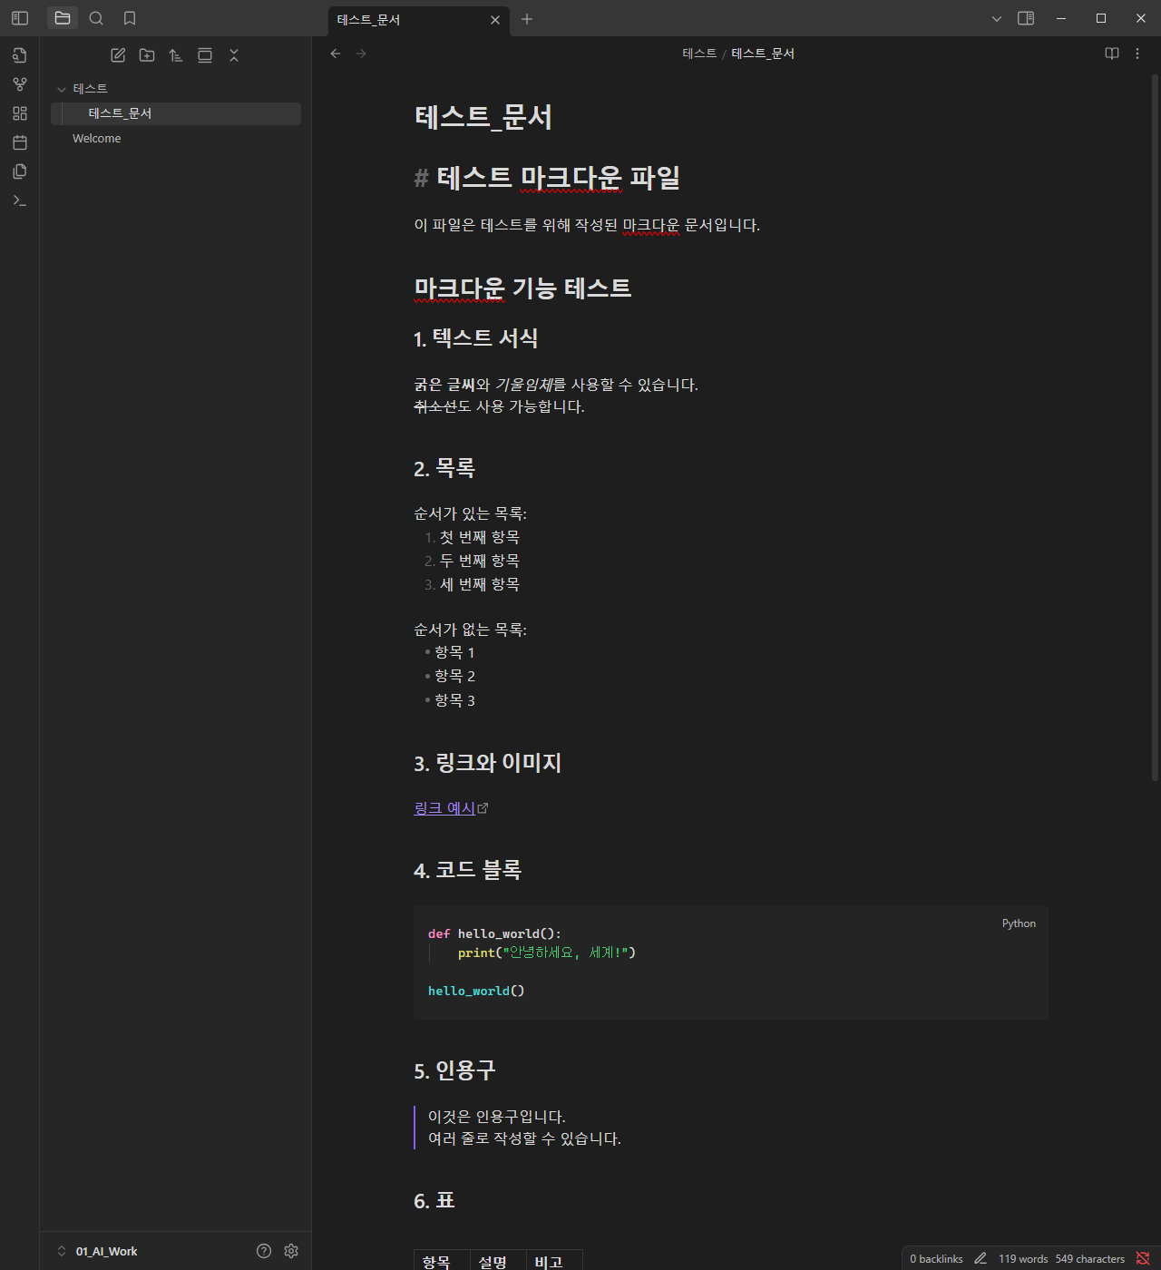1161x1270 pixels.
Task: Navigate back with left arrow
Action: tap(336, 54)
